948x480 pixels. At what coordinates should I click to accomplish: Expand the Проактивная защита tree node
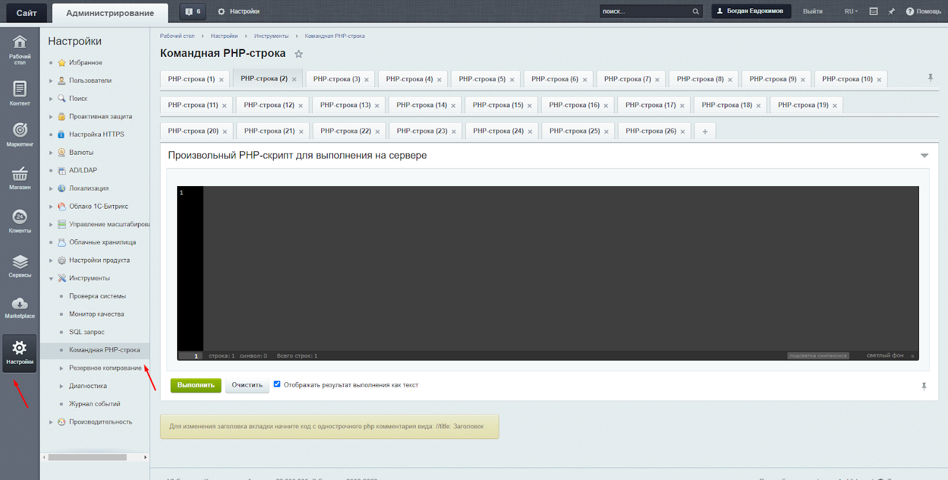[51, 117]
